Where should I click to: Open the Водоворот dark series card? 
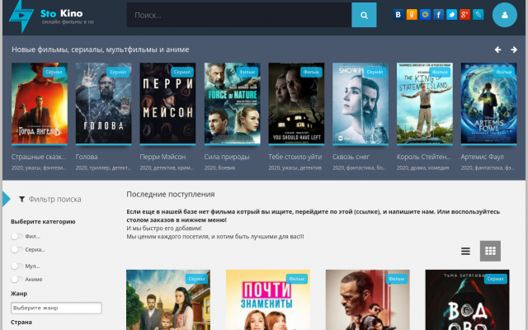[x=468, y=299]
